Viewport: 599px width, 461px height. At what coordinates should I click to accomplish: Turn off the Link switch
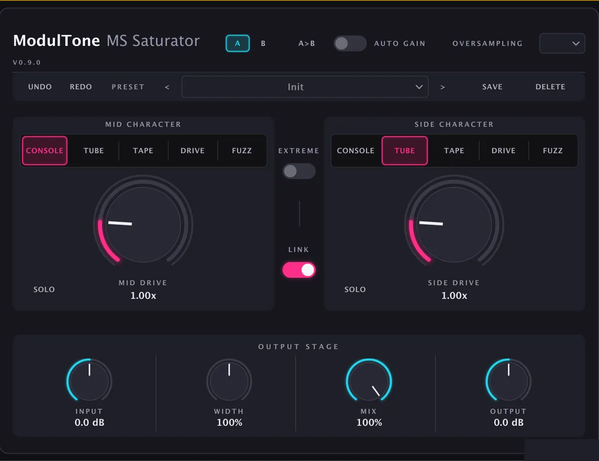pyautogui.click(x=299, y=270)
